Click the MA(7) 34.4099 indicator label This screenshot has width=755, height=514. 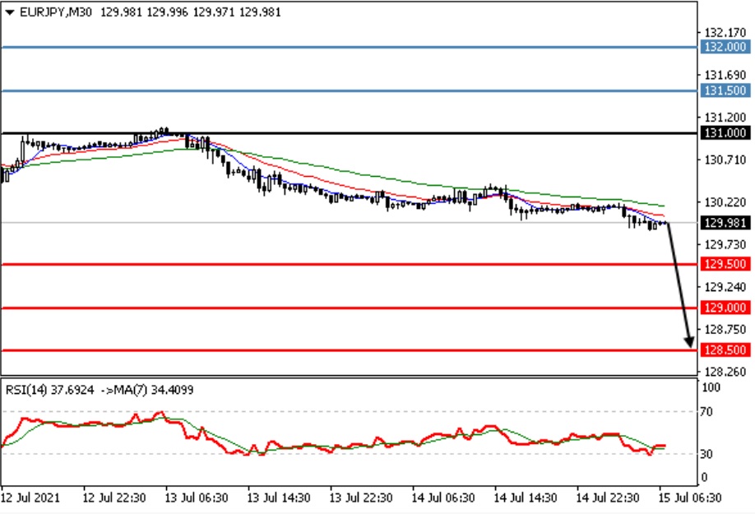(153, 390)
